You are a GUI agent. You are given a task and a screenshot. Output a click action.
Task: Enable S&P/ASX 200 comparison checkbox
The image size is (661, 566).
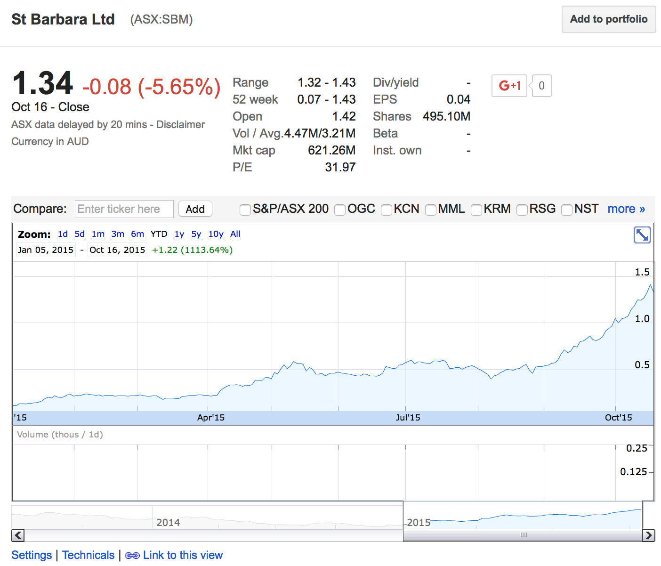point(245,210)
